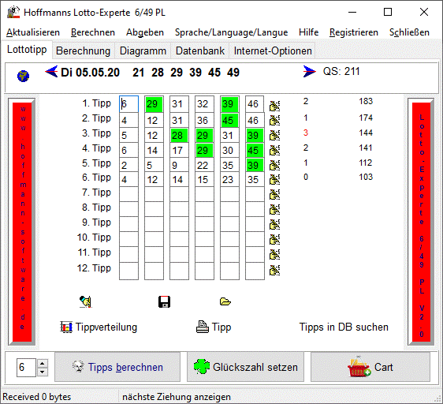Open Sprache/Language/Langue menu
Viewport: 443px width, 404px height.
(232, 32)
